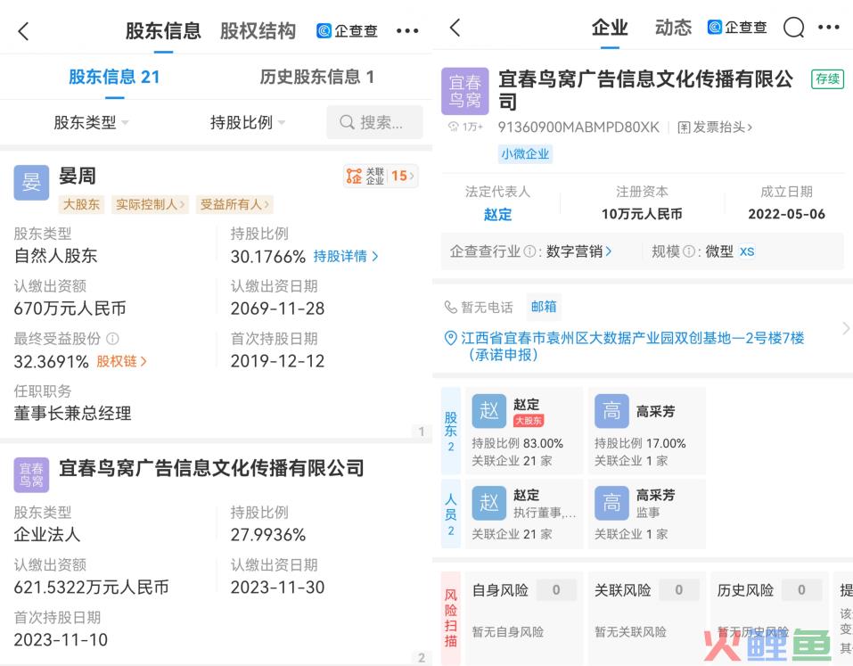Tap the 存续 status badge
Image resolution: width=853 pixels, height=666 pixels.
pyautogui.click(x=827, y=78)
